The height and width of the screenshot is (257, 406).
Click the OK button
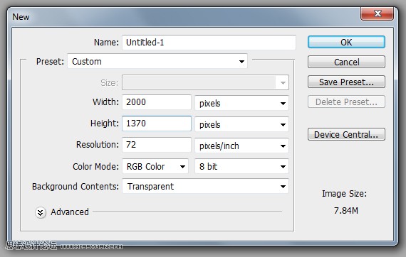(346, 42)
